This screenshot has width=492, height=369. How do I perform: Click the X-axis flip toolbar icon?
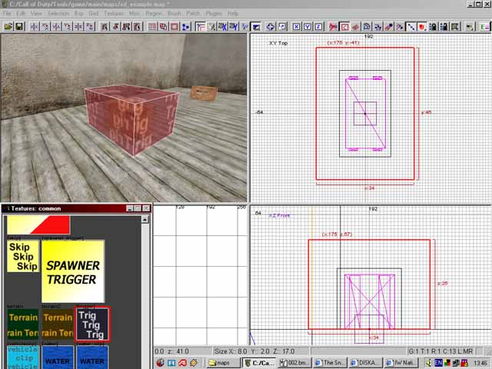pyautogui.click(x=35, y=26)
